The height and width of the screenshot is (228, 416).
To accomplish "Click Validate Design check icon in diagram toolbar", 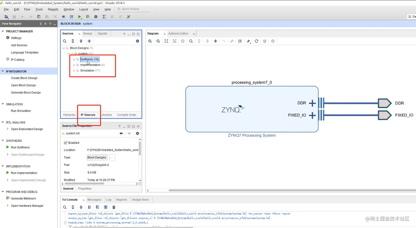I will click(x=240, y=41).
